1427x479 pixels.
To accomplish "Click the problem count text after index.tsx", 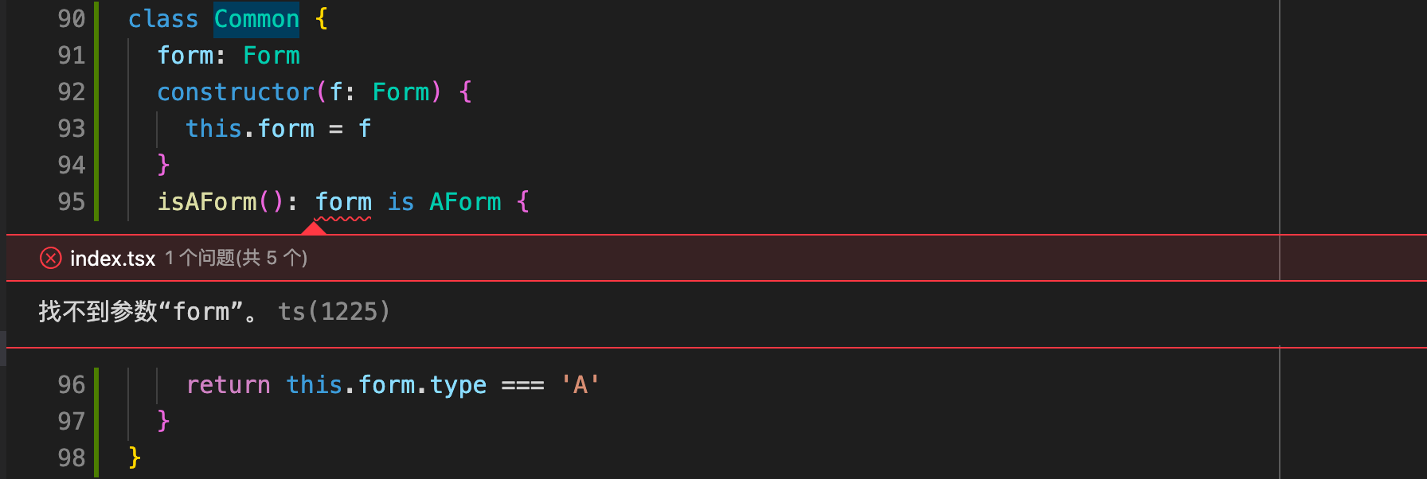I will tap(236, 258).
